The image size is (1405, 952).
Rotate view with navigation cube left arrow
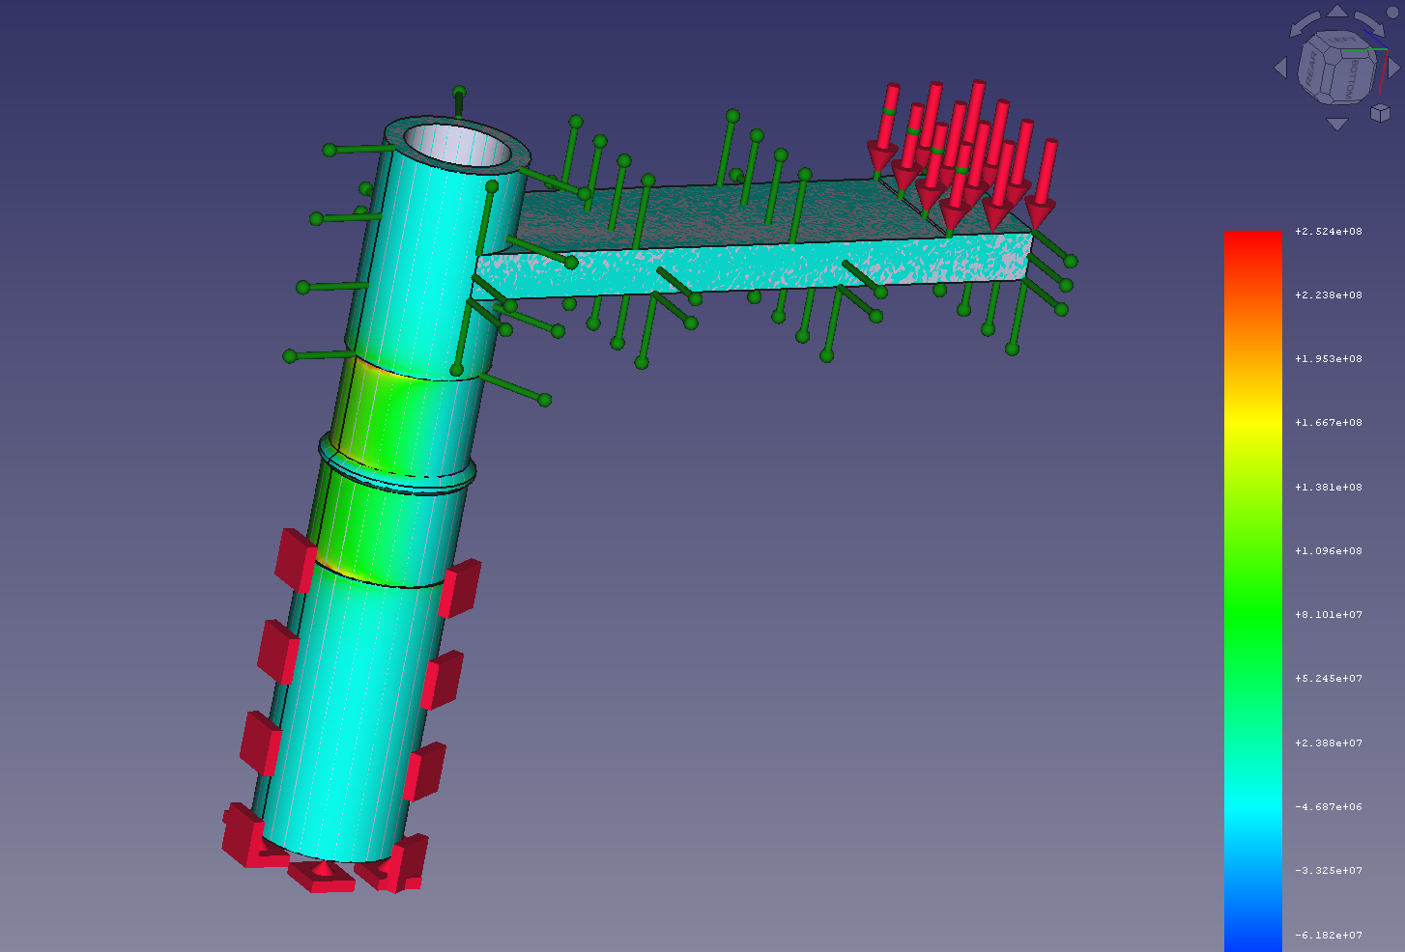1281,68
